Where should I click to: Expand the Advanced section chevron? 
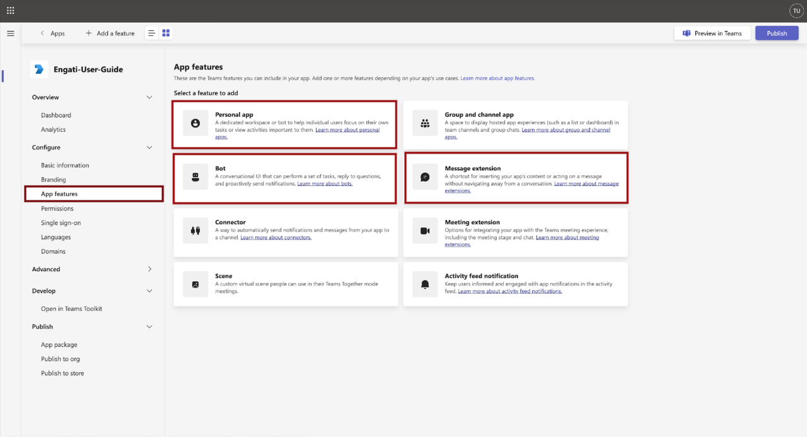[149, 269]
